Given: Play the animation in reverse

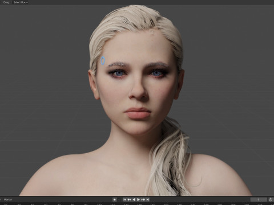Looking at the screenshot, I should coord(134,199).
